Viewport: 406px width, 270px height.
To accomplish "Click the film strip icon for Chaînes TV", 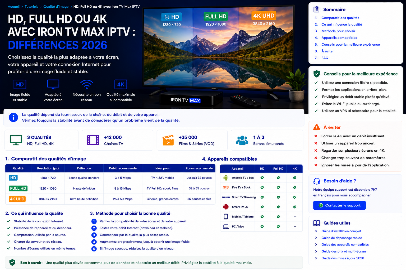I will 93,140.
